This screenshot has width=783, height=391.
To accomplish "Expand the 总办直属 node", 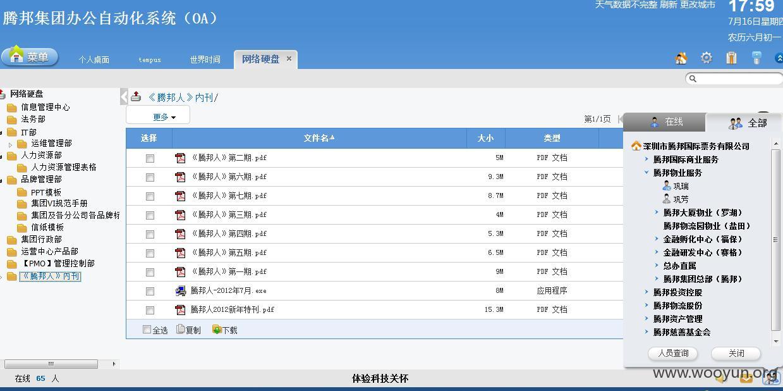I will click(x=657, y=266).
